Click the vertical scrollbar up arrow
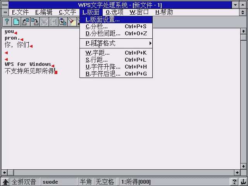 coord(243,31)
